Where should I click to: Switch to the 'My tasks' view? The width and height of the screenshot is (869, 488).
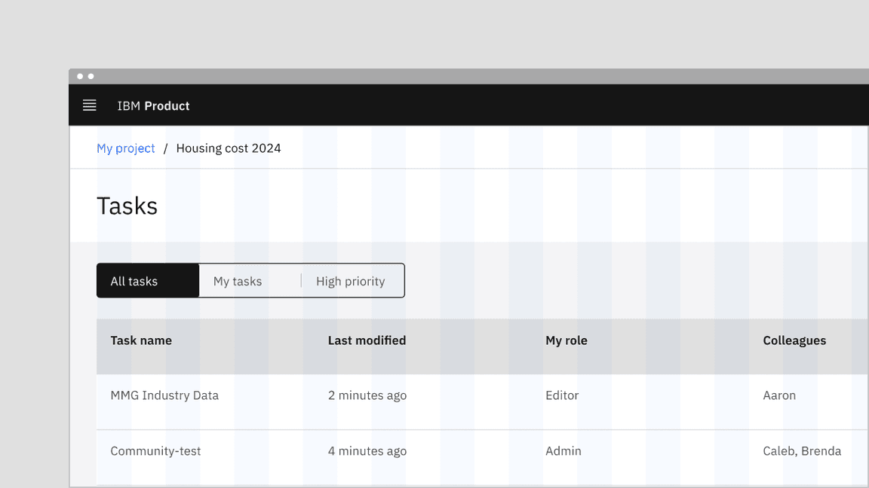238,280
